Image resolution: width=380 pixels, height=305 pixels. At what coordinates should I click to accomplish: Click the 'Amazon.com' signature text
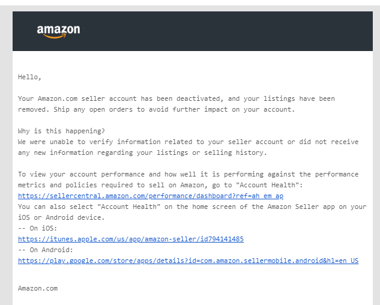(38, 288)
